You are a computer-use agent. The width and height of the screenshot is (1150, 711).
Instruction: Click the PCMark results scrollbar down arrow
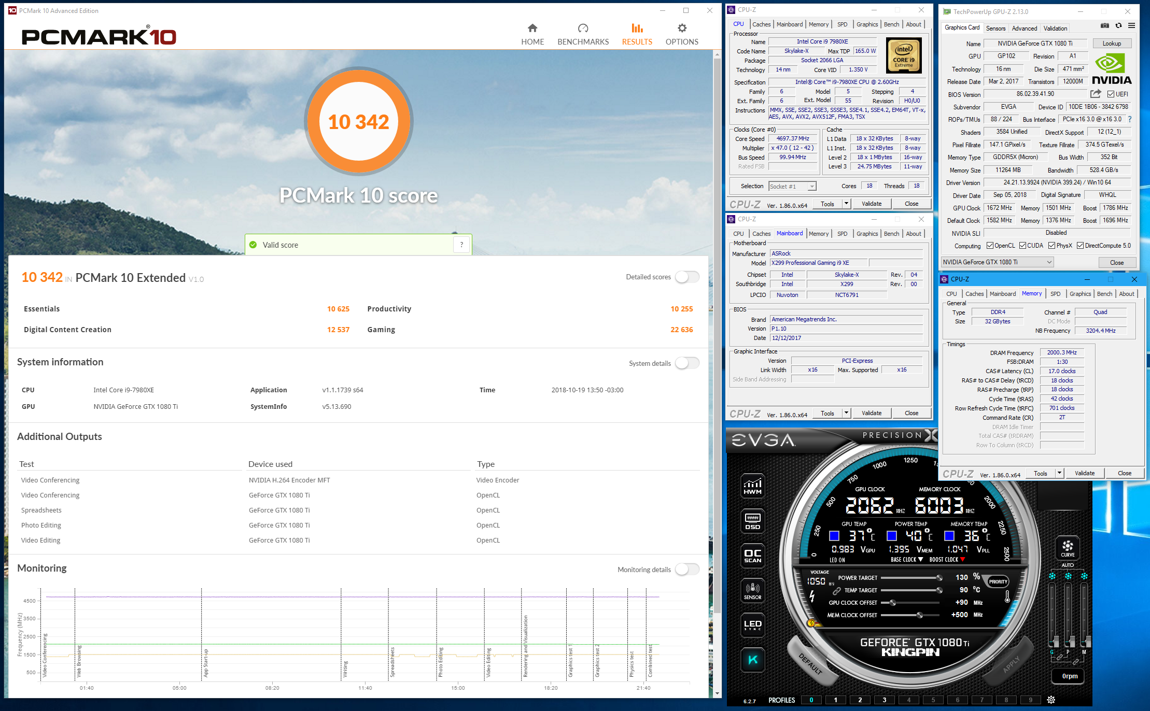pyautogui.click(x=717, y=693)
